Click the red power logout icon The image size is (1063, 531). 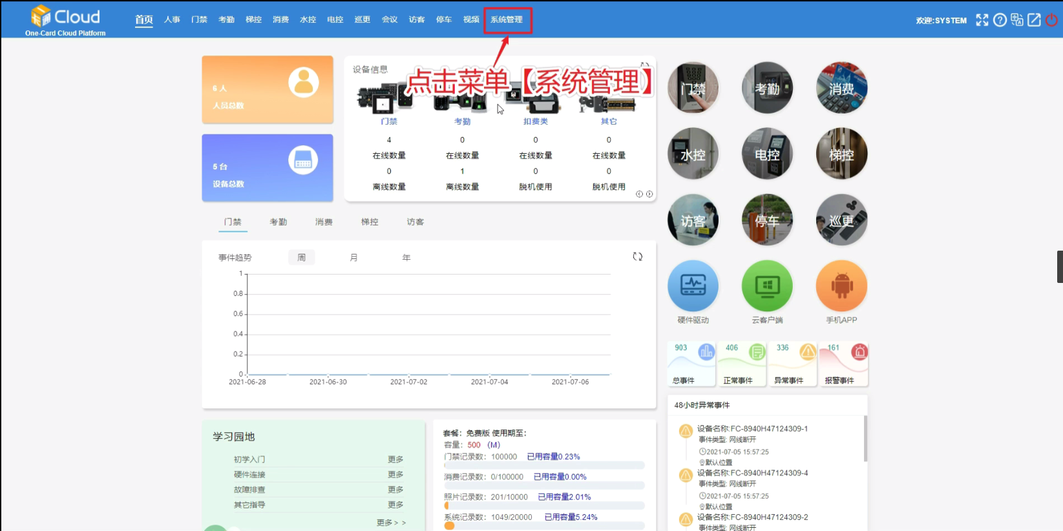pos(1052,20)
